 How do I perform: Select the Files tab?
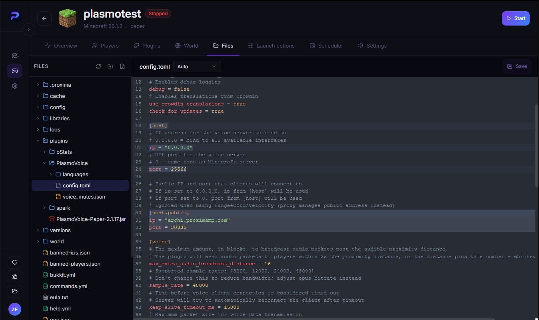223,46
